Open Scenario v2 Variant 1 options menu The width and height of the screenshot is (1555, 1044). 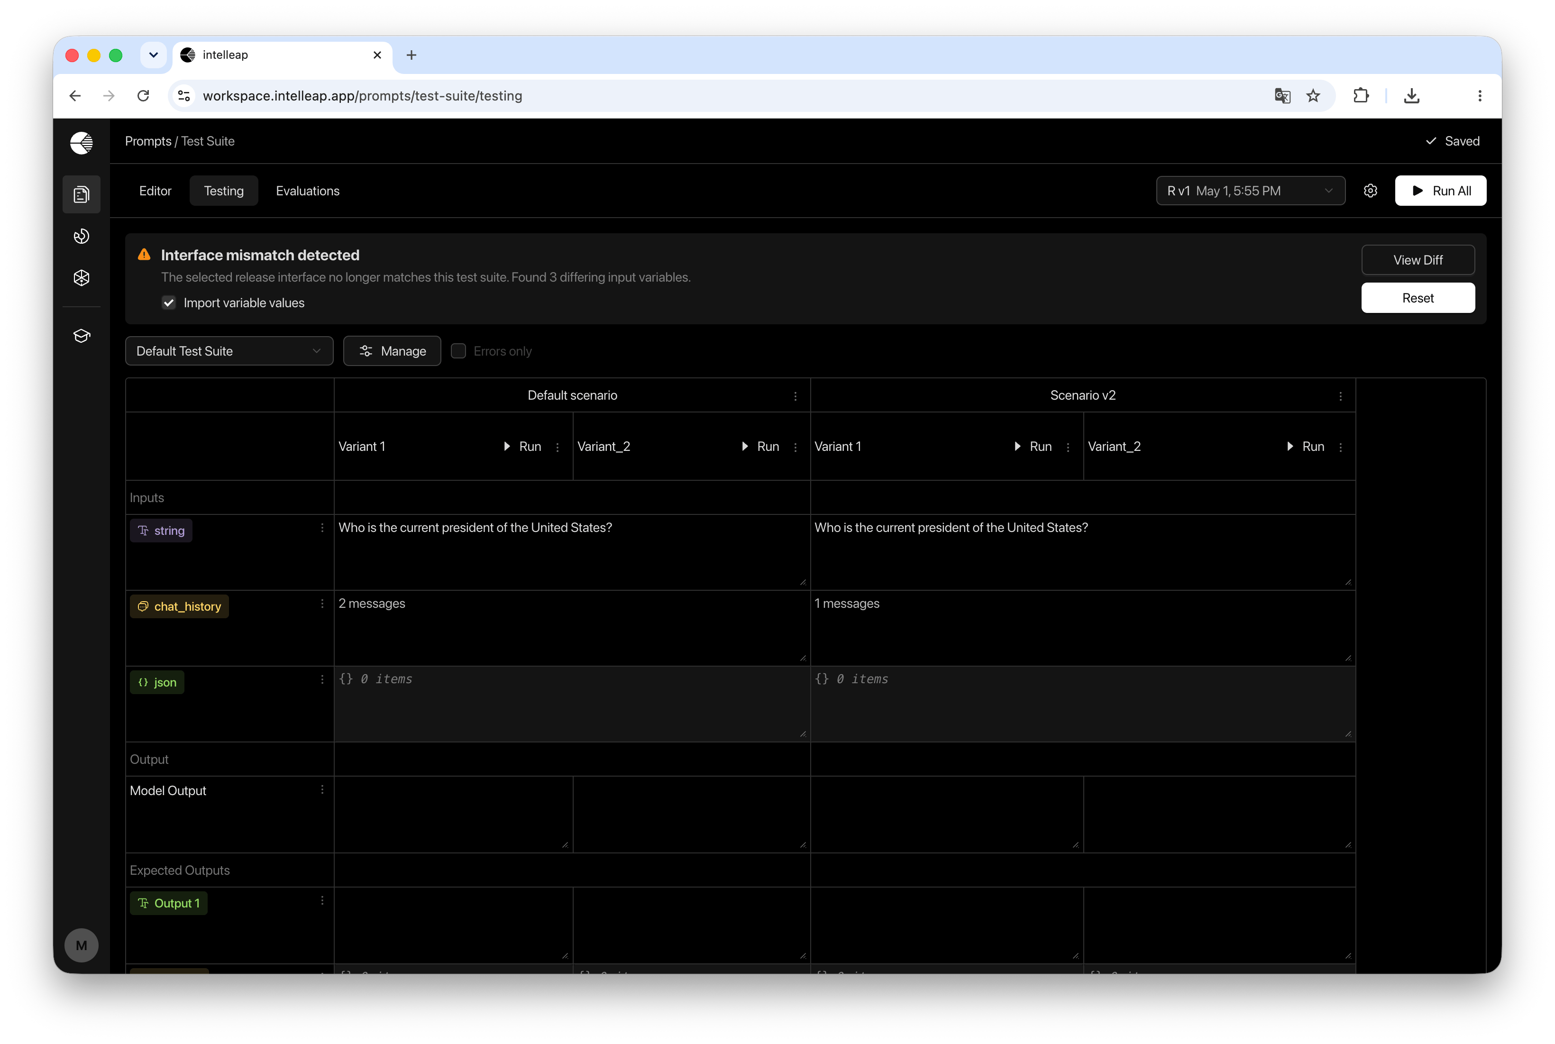[x=1068, y=447]
